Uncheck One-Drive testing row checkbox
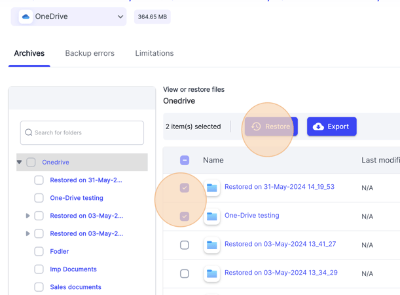 click(x=185, y=216)
